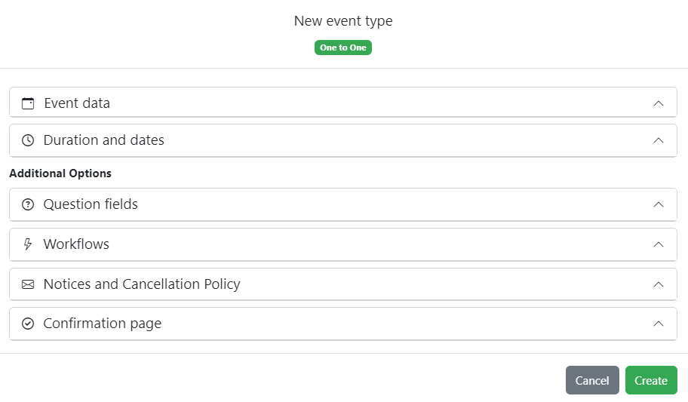Select the Confirmation page section label
This screenshot has height=402, width=688.
click(x=103, y=324)
